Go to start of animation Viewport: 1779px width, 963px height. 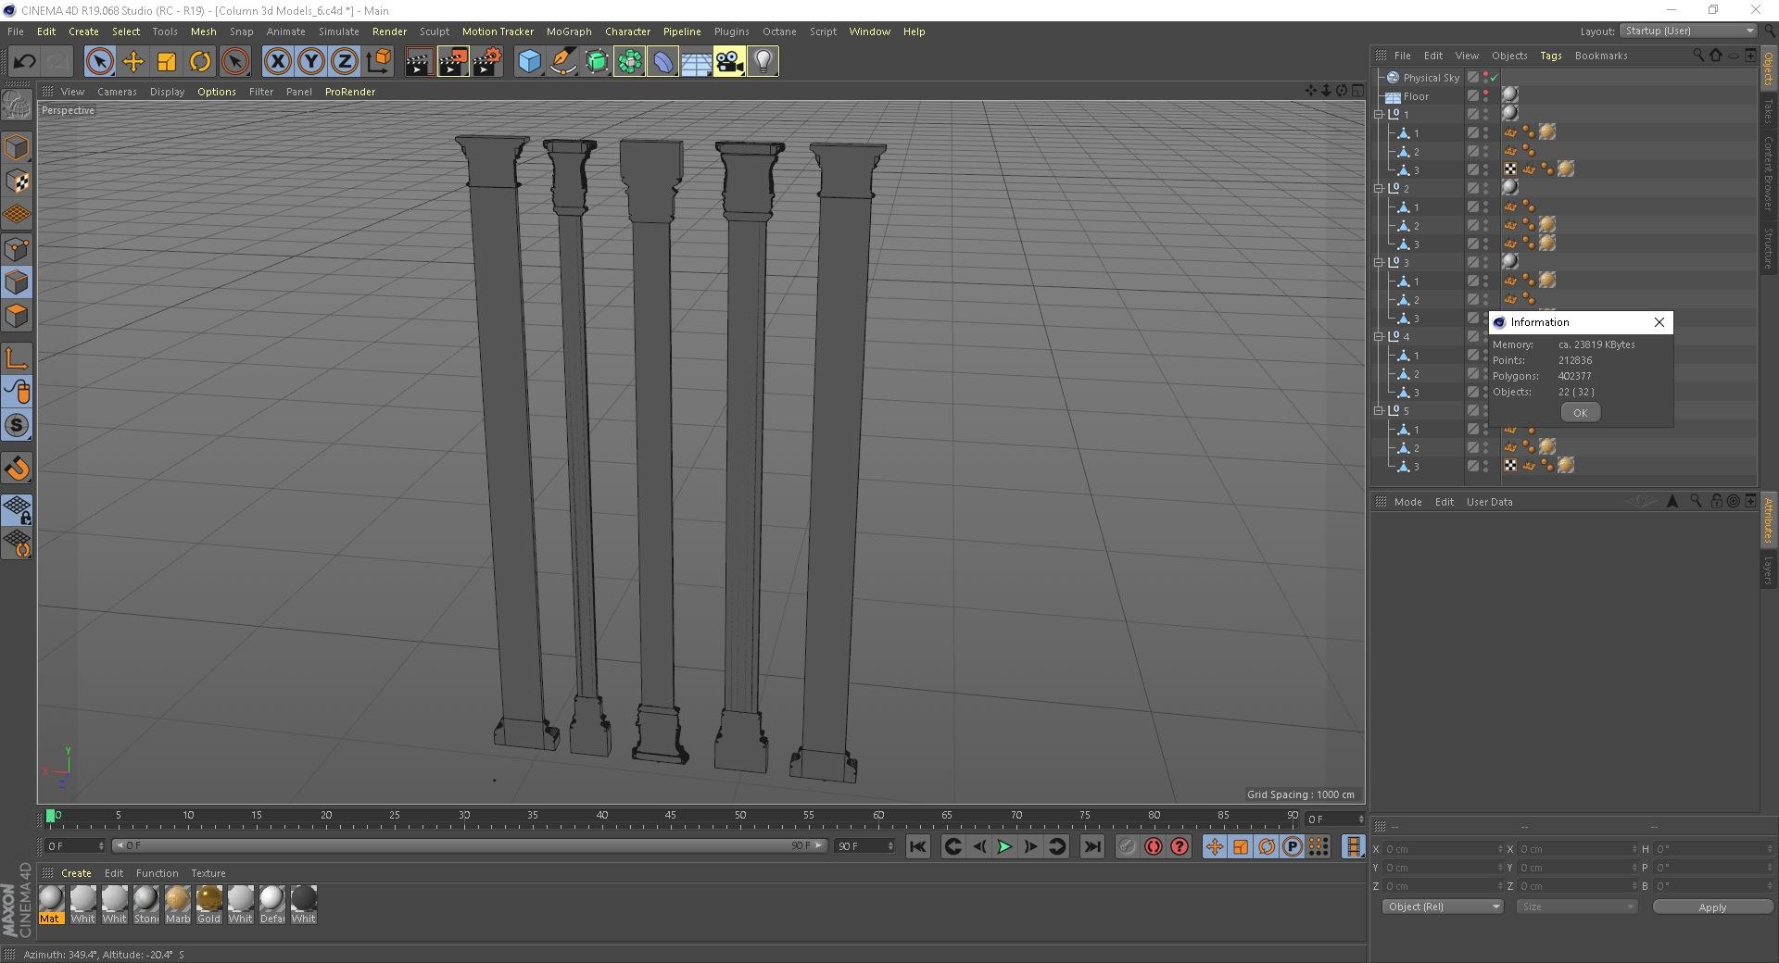pos(917,846)
